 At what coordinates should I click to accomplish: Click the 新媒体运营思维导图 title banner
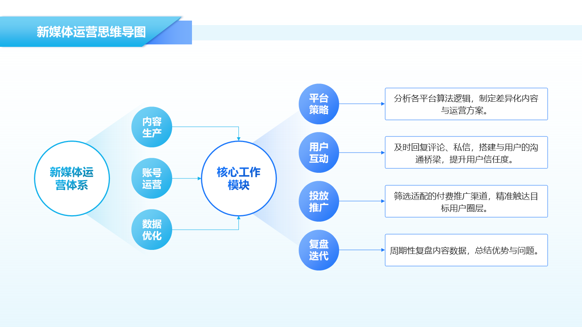(x=91, y=32)
